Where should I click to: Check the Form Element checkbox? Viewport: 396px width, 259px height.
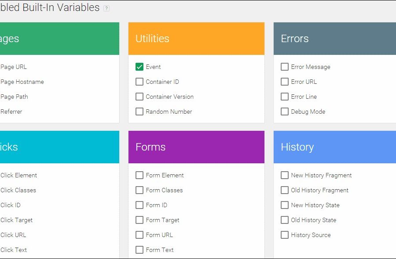click(139, 175)
